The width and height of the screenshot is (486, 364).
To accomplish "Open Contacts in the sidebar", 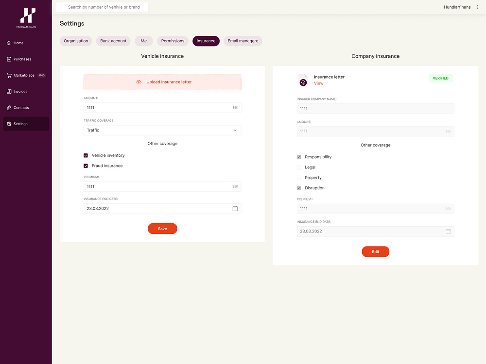I will pyautogui.click(x=26, y=108).
